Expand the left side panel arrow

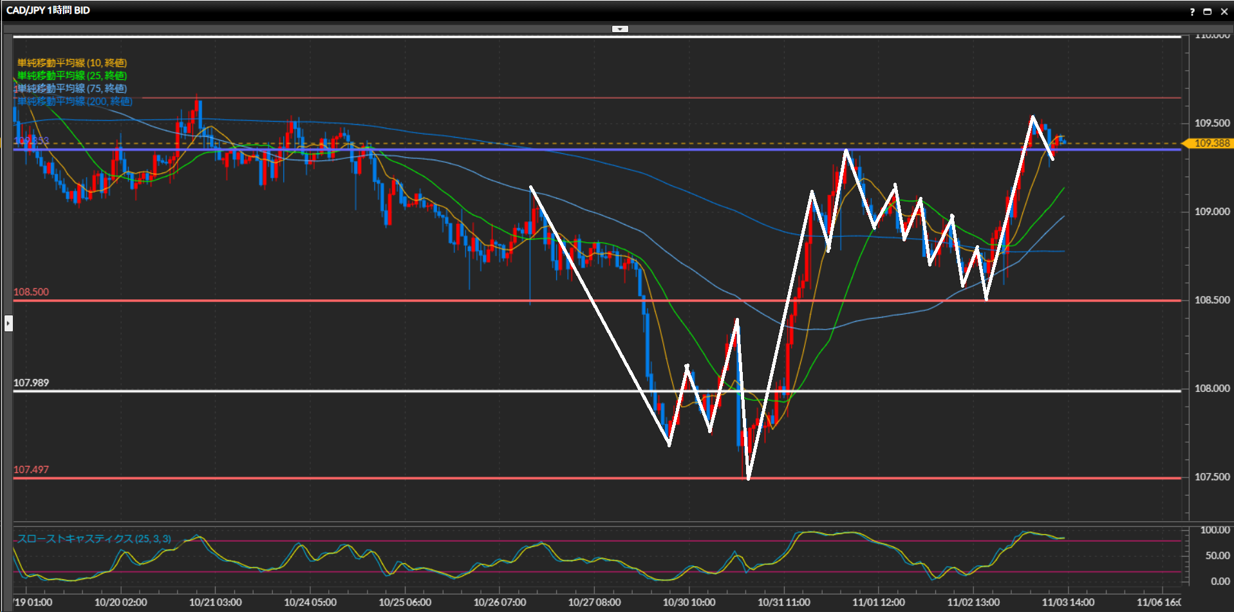coord(8,322)
